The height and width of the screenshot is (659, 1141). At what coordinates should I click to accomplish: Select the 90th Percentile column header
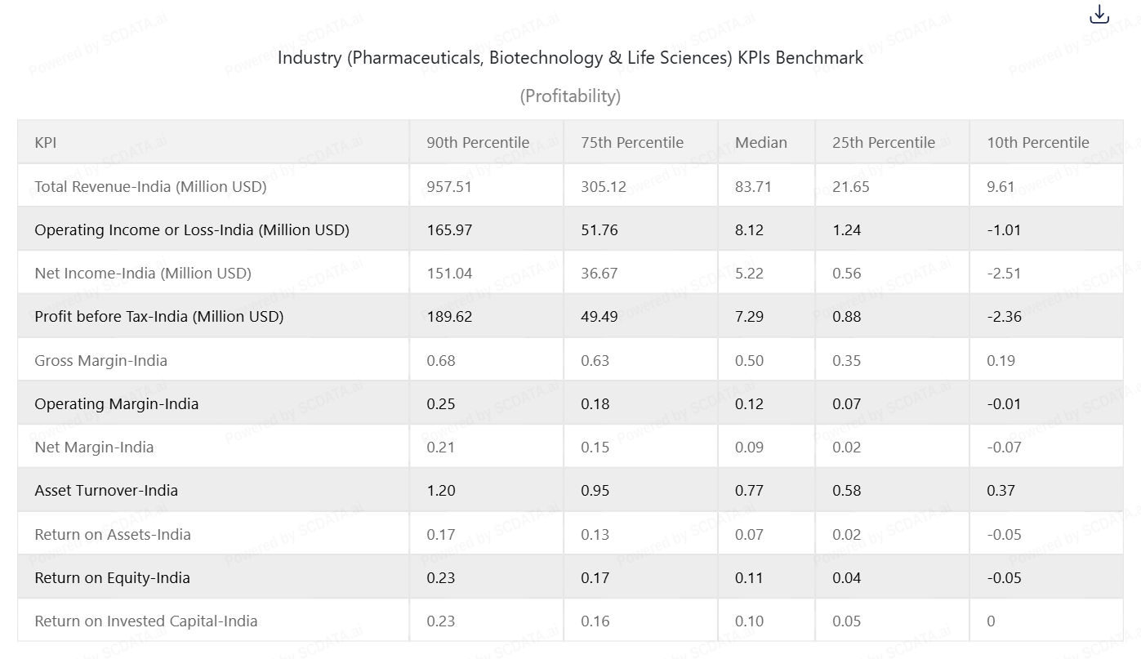[x=478, y=143]
